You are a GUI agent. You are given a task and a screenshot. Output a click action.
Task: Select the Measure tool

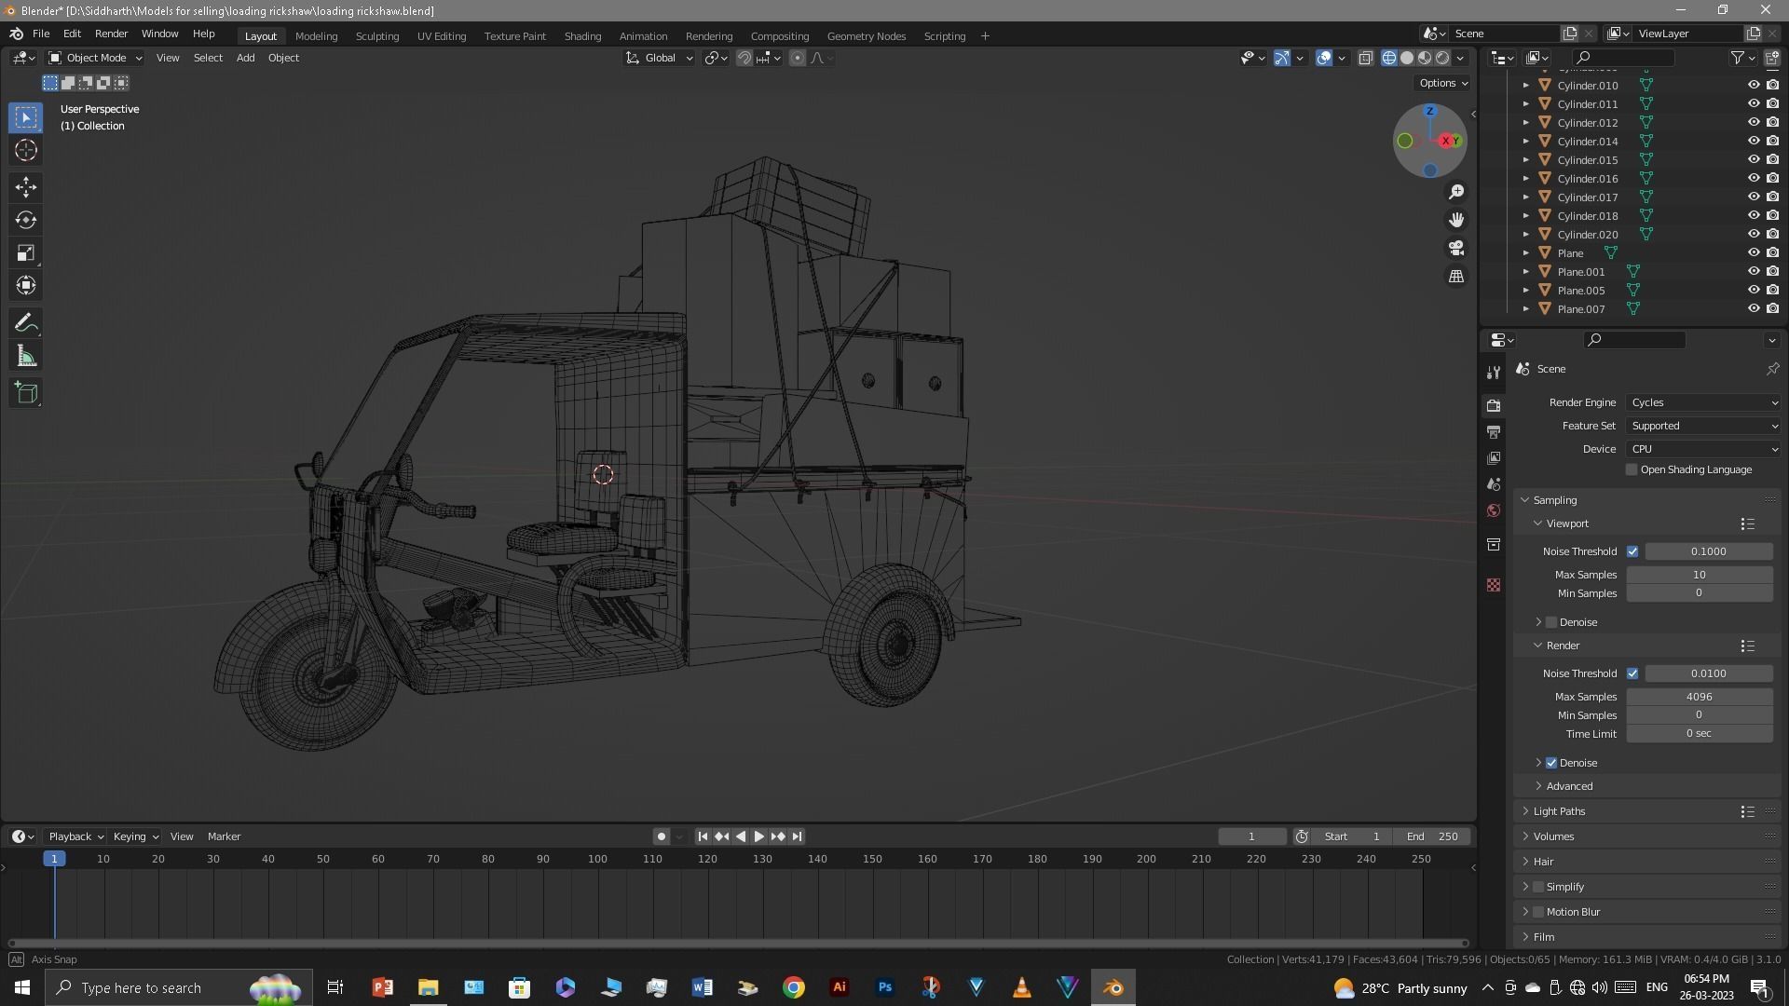pyautogui.click(x=26, y=356)
